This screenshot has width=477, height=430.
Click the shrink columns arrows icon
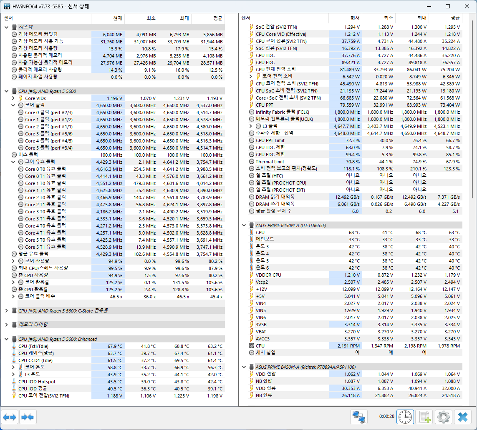[28, 417]
